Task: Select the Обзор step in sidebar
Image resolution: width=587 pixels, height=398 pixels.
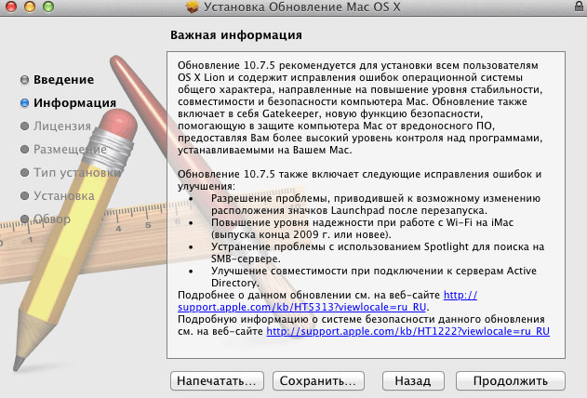Action: click(x=52, y=219)
